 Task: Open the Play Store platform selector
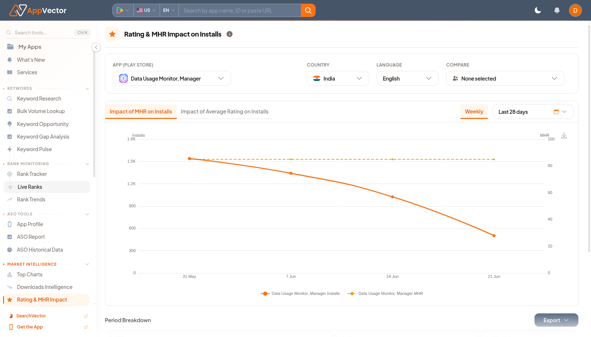click(x=123, y=10)
